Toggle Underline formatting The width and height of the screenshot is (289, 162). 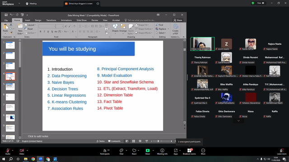point(48,31)
